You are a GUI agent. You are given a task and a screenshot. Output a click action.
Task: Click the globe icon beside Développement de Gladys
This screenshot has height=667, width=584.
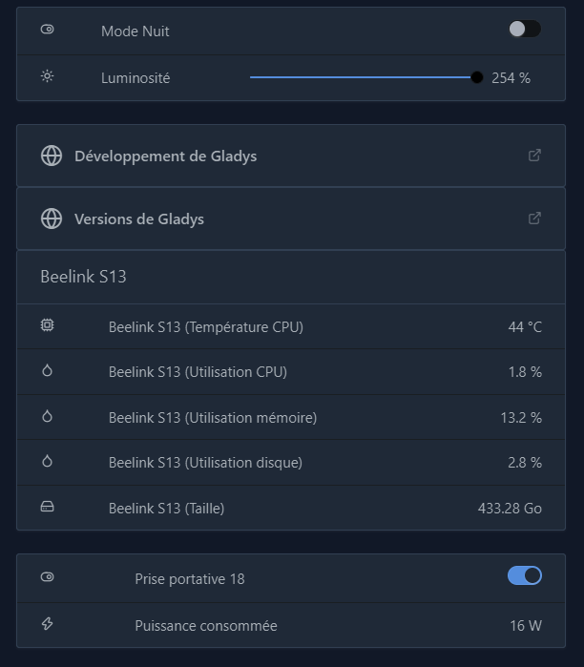(x=52, y=156)
